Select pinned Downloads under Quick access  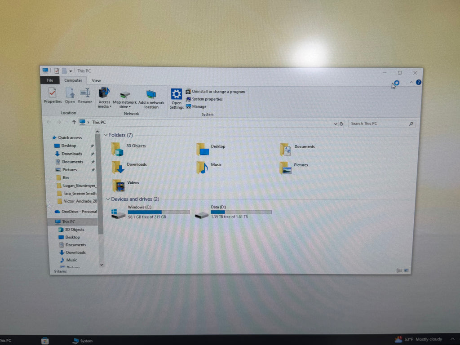pos(68,154)
